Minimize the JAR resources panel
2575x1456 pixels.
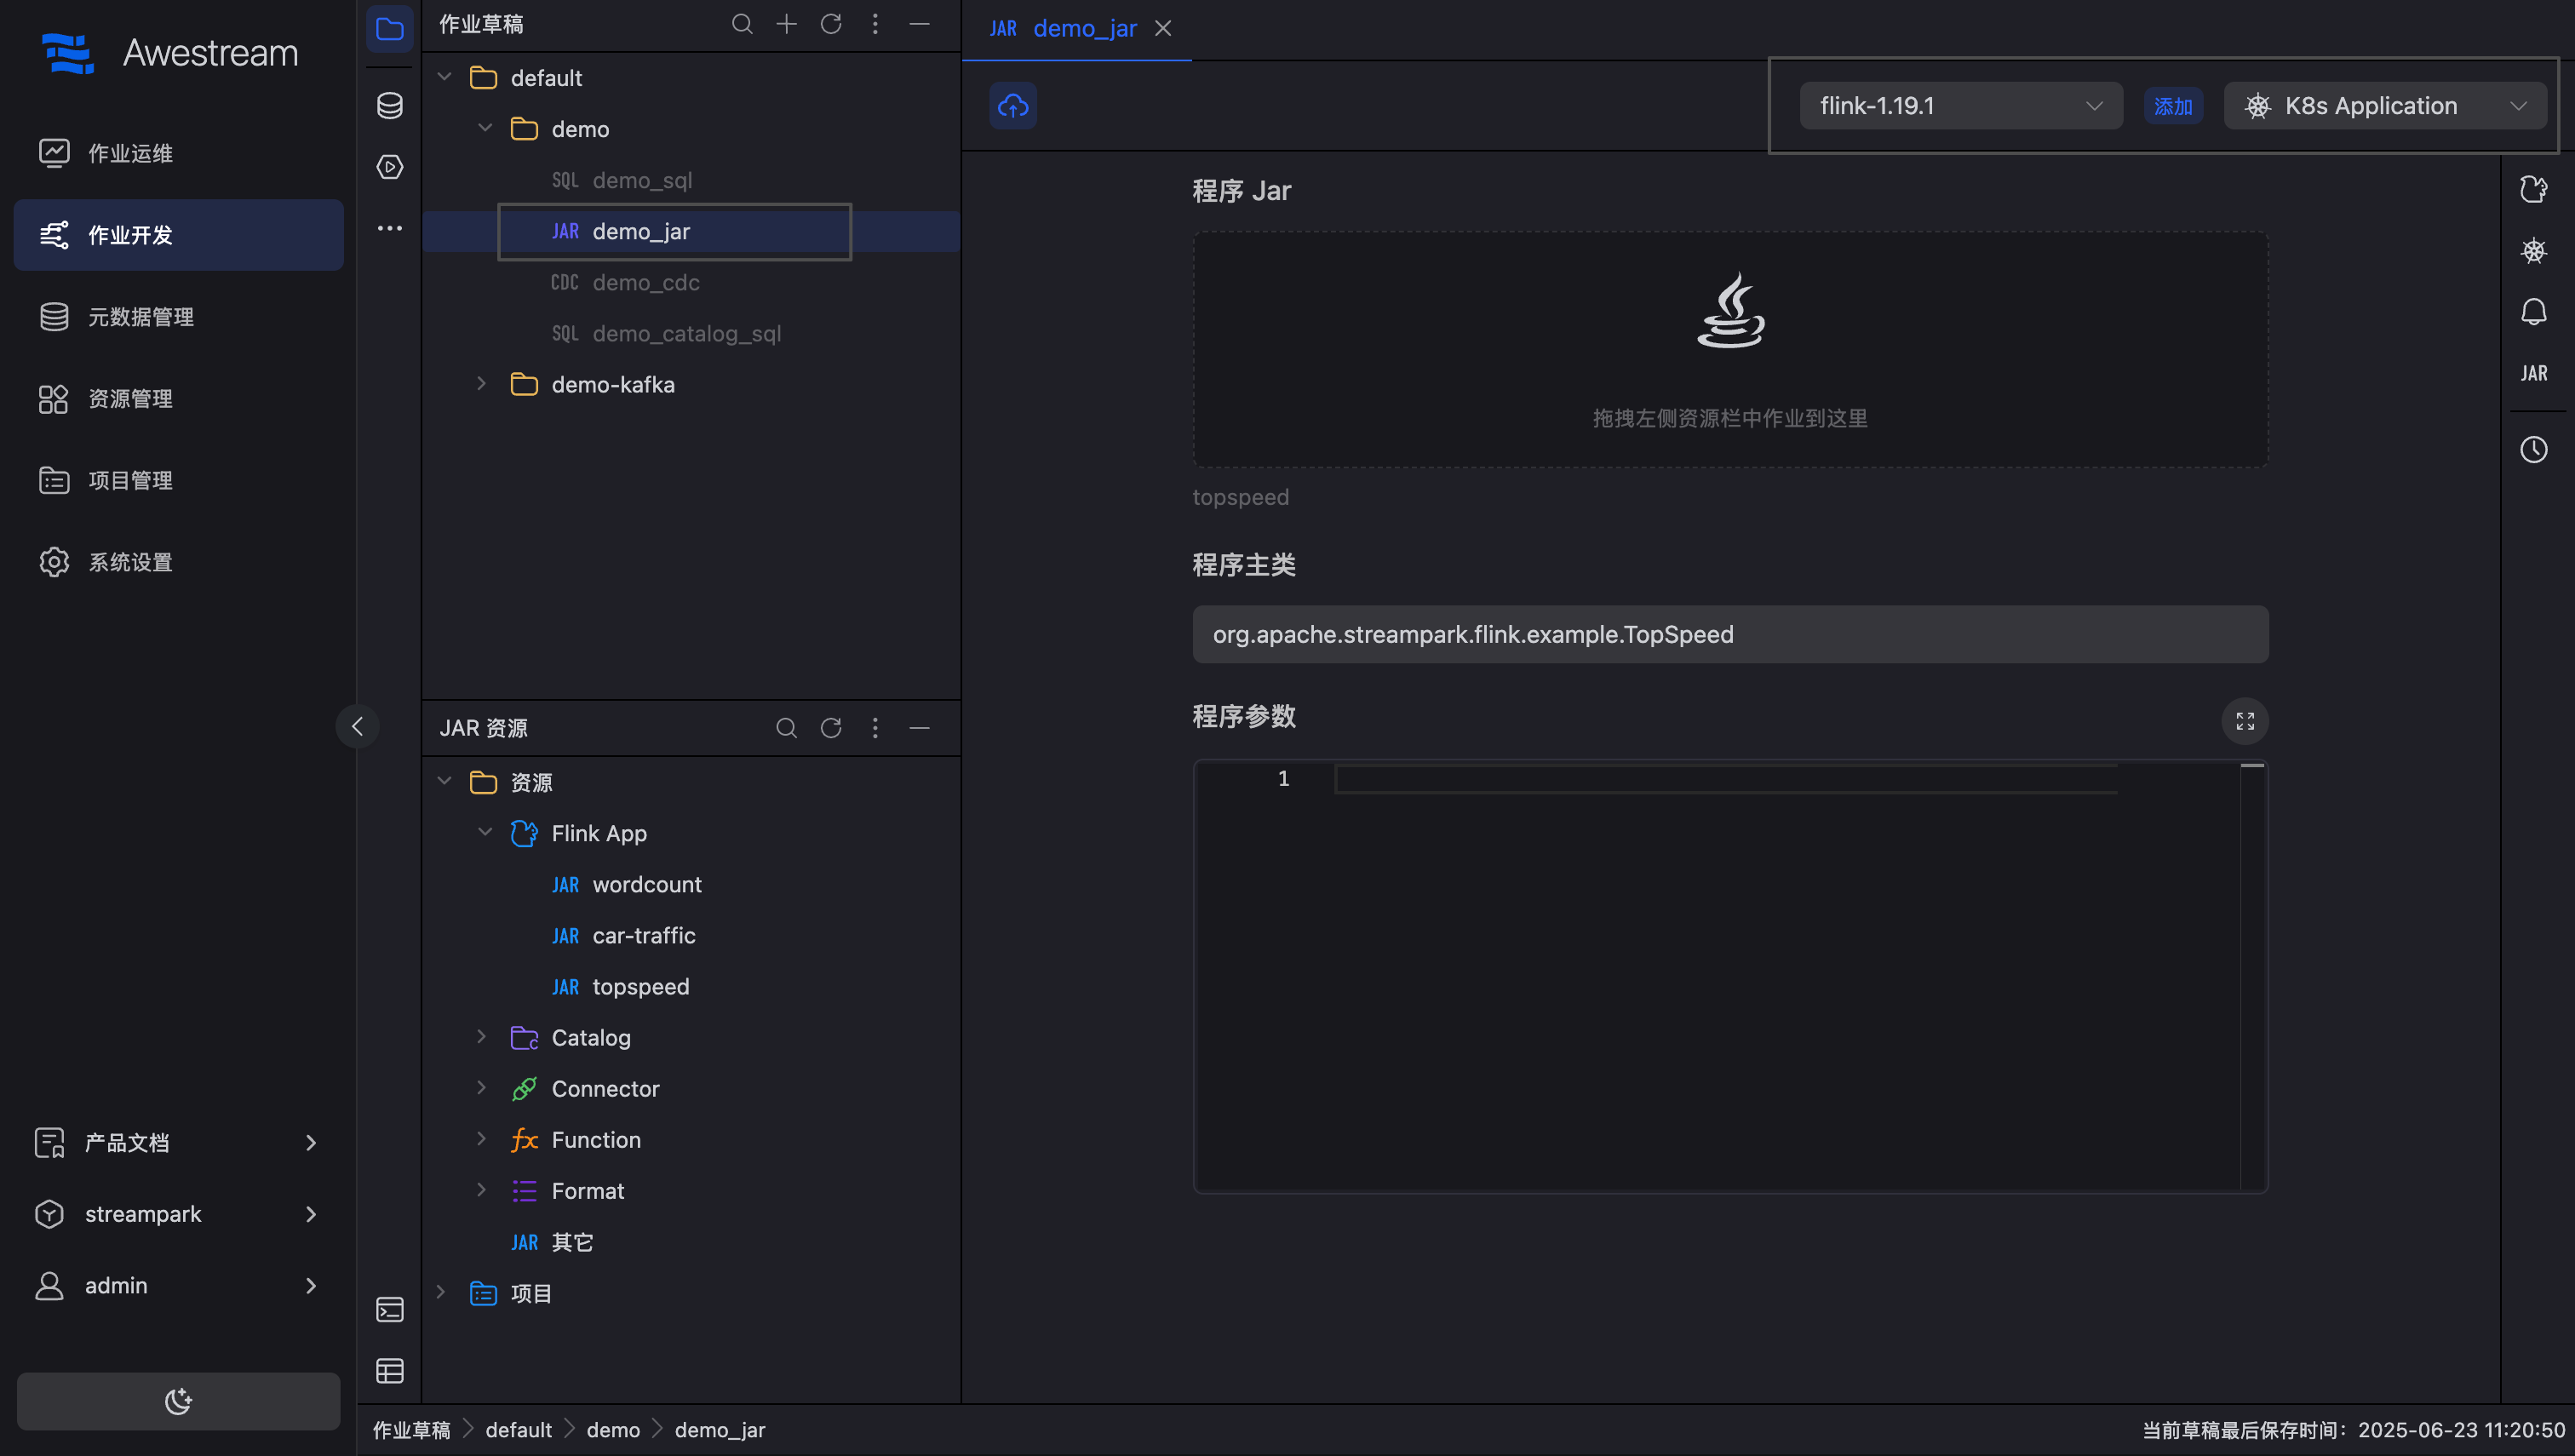coord(919,728)
